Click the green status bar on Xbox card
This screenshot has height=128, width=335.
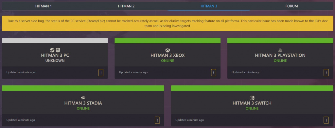coord(167,41)
